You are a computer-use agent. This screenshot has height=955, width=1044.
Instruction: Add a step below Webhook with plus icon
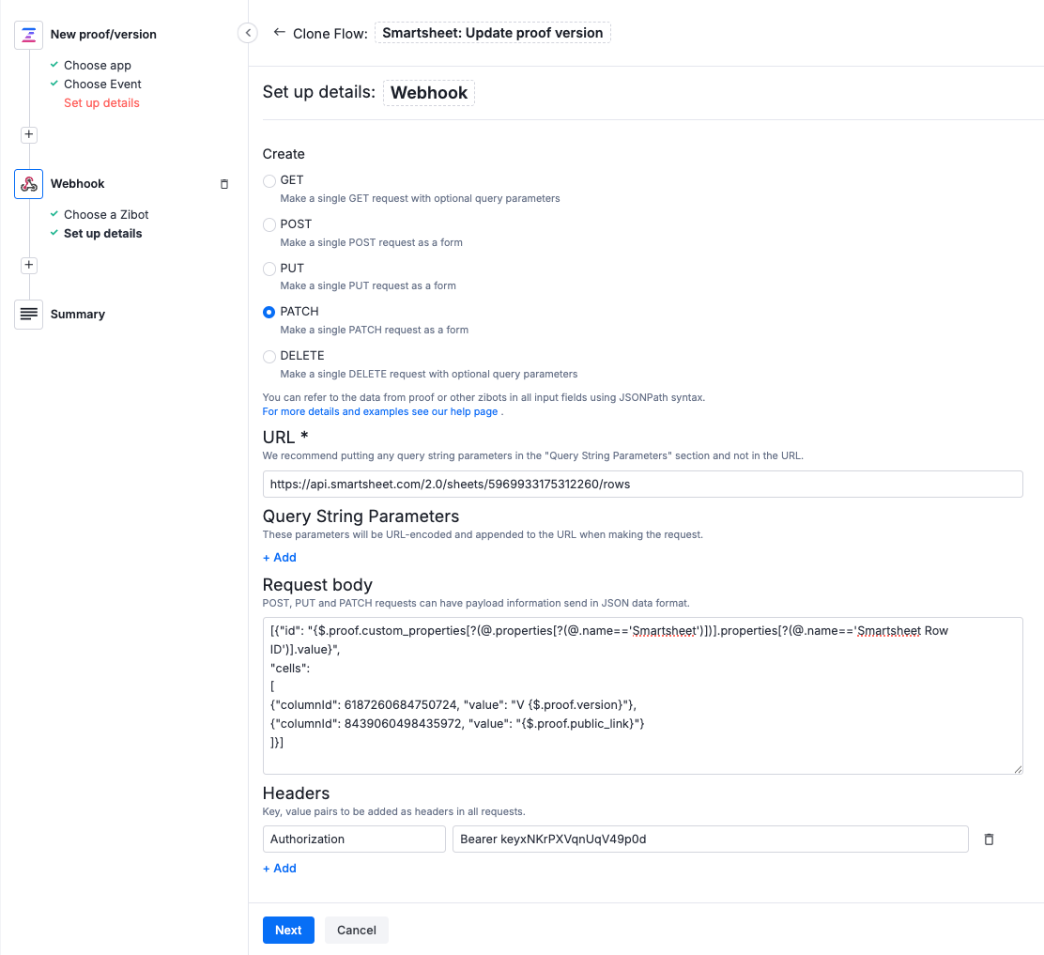pyautogui.click(x=28, y=265)
